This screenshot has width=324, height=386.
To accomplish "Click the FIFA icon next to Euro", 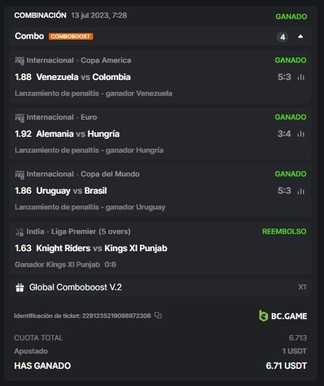I will click(20, 118).
